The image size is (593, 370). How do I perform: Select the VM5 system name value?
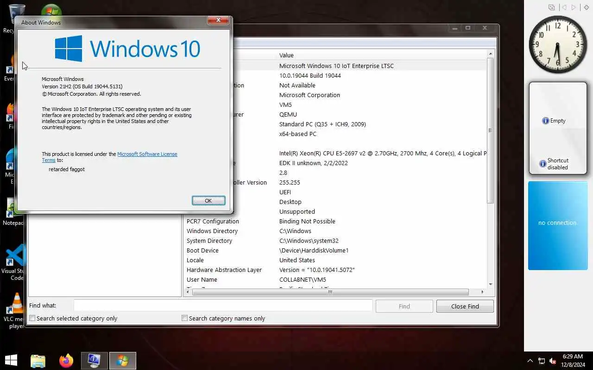coord(285,105)
